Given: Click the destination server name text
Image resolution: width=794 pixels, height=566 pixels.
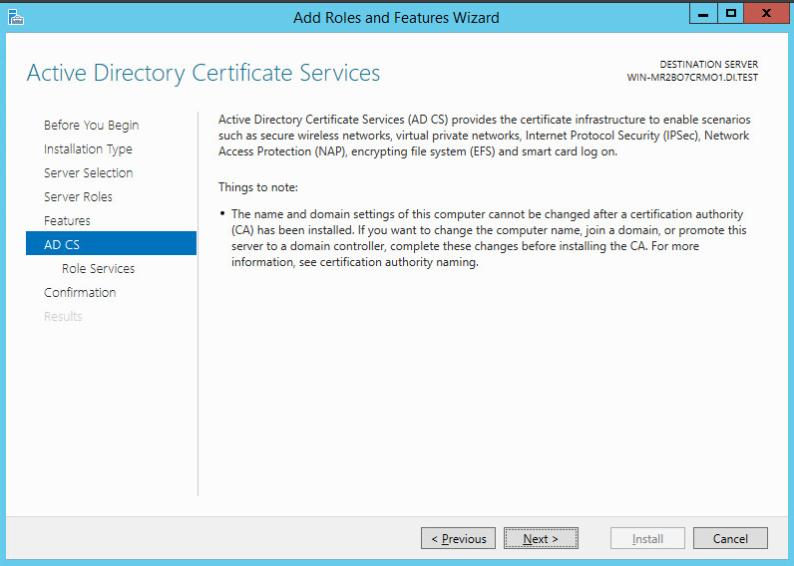Looking at the screenshot, I should click(691, 78).
